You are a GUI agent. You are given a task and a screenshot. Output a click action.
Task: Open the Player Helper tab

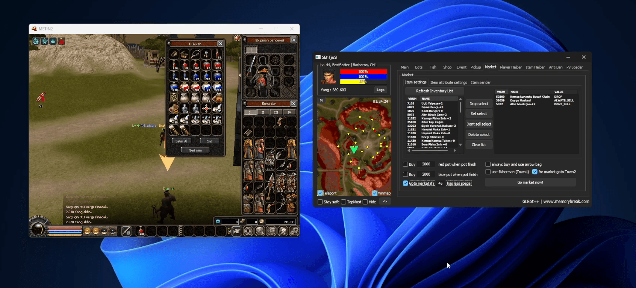[x=511, y=67]
